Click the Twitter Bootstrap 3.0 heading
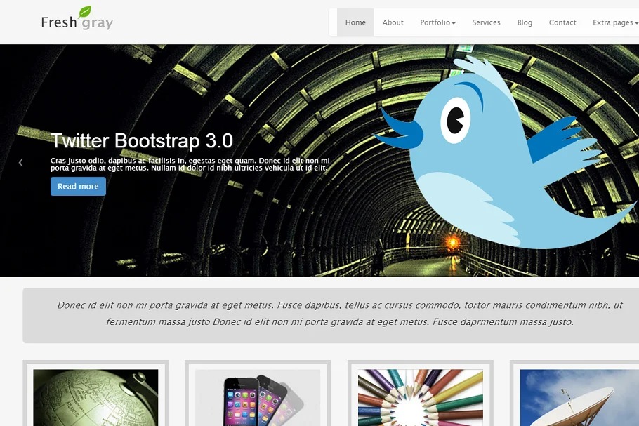Image resolution: width=639 pixels, height=426 pixels. [x=142, y=140]
